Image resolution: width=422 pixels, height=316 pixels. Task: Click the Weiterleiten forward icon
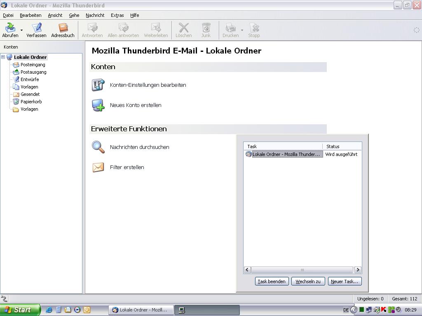[x=156, y=28]
